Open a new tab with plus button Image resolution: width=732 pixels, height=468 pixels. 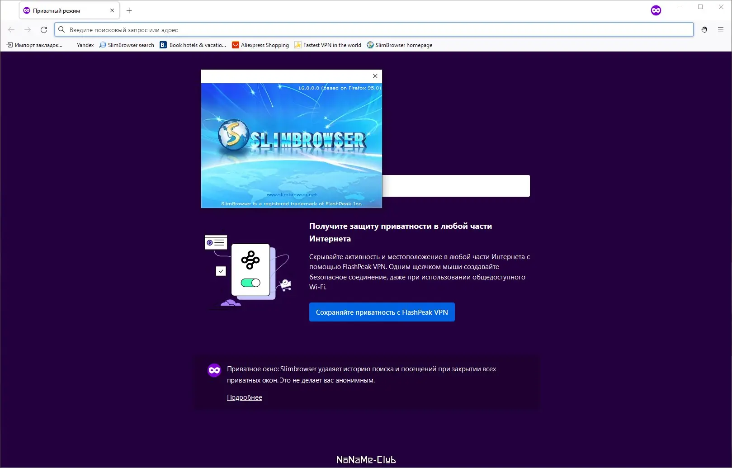pos(129,10)
